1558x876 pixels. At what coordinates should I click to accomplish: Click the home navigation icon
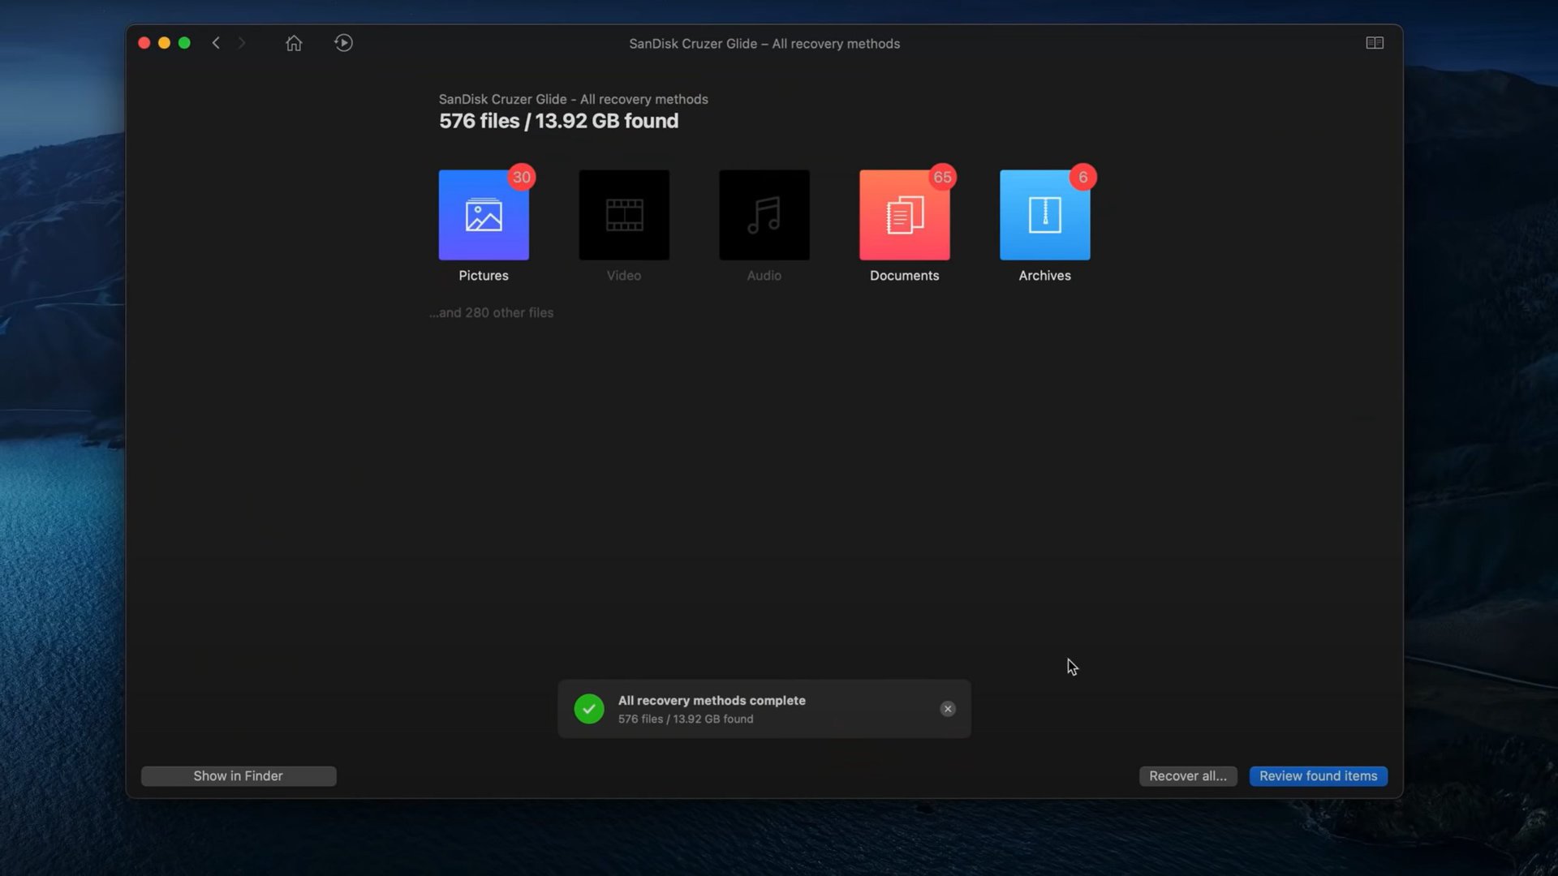click(x=295, y=43)
